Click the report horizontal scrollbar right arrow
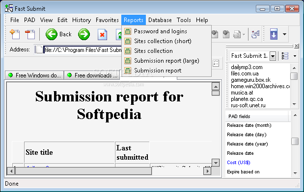The image size is (304, 192). coord(207,171)
